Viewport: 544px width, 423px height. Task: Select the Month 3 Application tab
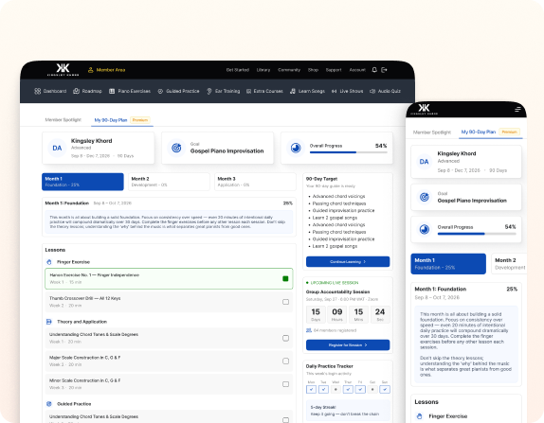[255, 182]
